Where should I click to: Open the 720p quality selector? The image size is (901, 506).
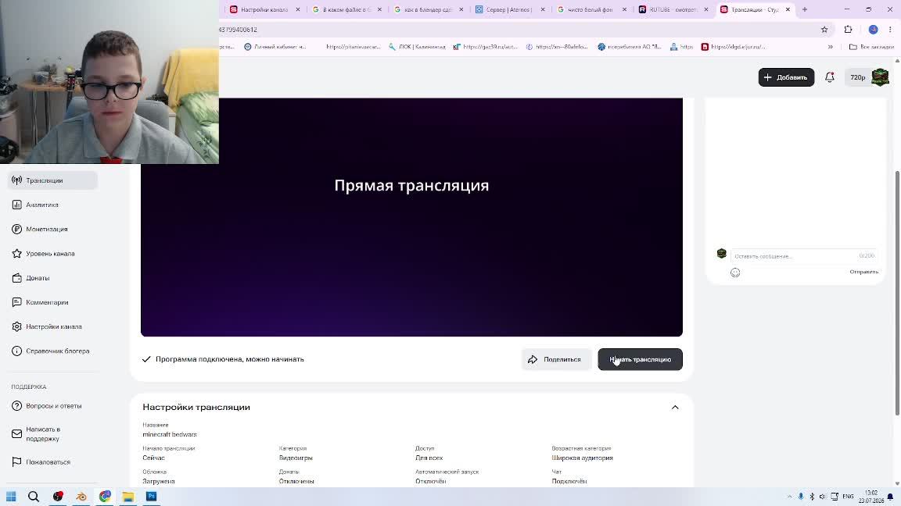pyautogui.click(x=857, y=77)
